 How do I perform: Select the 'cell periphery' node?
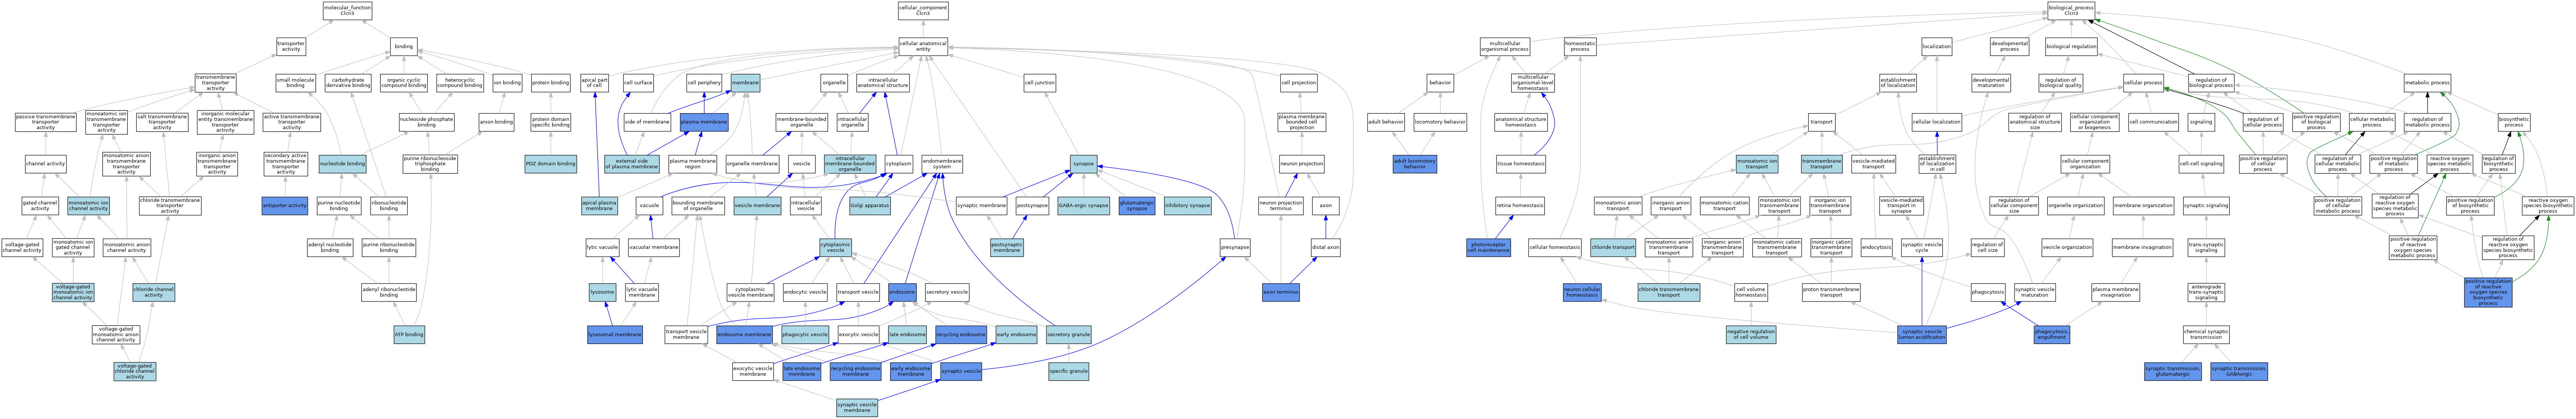coord(704,82)
